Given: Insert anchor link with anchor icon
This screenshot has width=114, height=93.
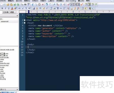Looking at the screenshot, I should coord(37,8).
